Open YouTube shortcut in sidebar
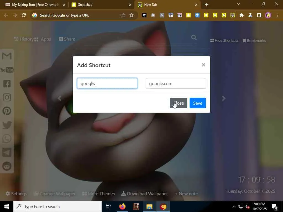This screenshot has width=283, height=212. click(7, 70)
